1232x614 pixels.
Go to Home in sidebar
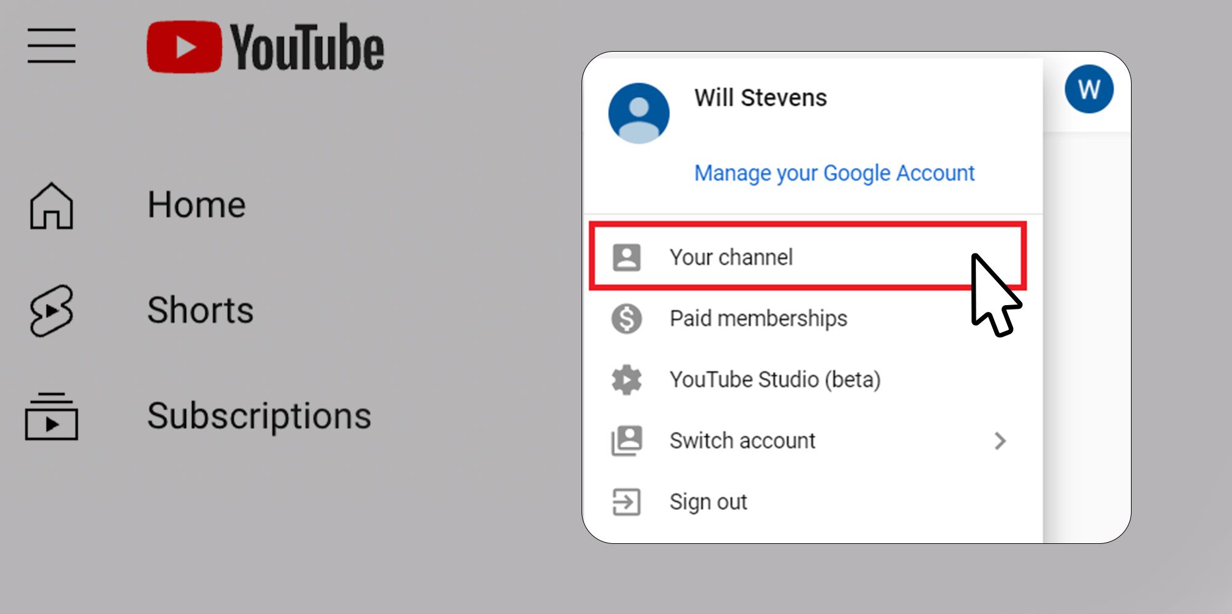[197, 205]
